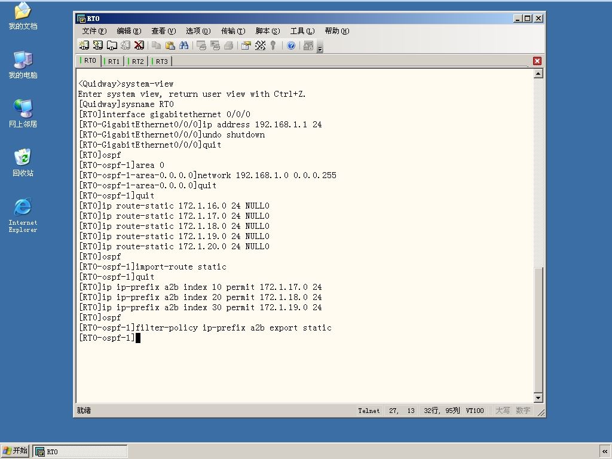
Task: Open the 文件(F) menu
Action: [x=94, y=31]
